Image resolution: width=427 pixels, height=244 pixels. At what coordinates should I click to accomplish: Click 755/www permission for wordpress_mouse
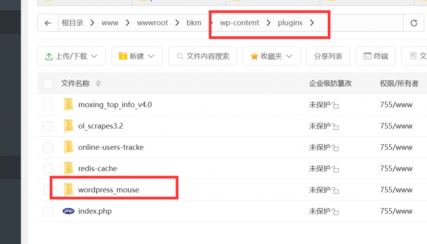[x=396, y=190]
